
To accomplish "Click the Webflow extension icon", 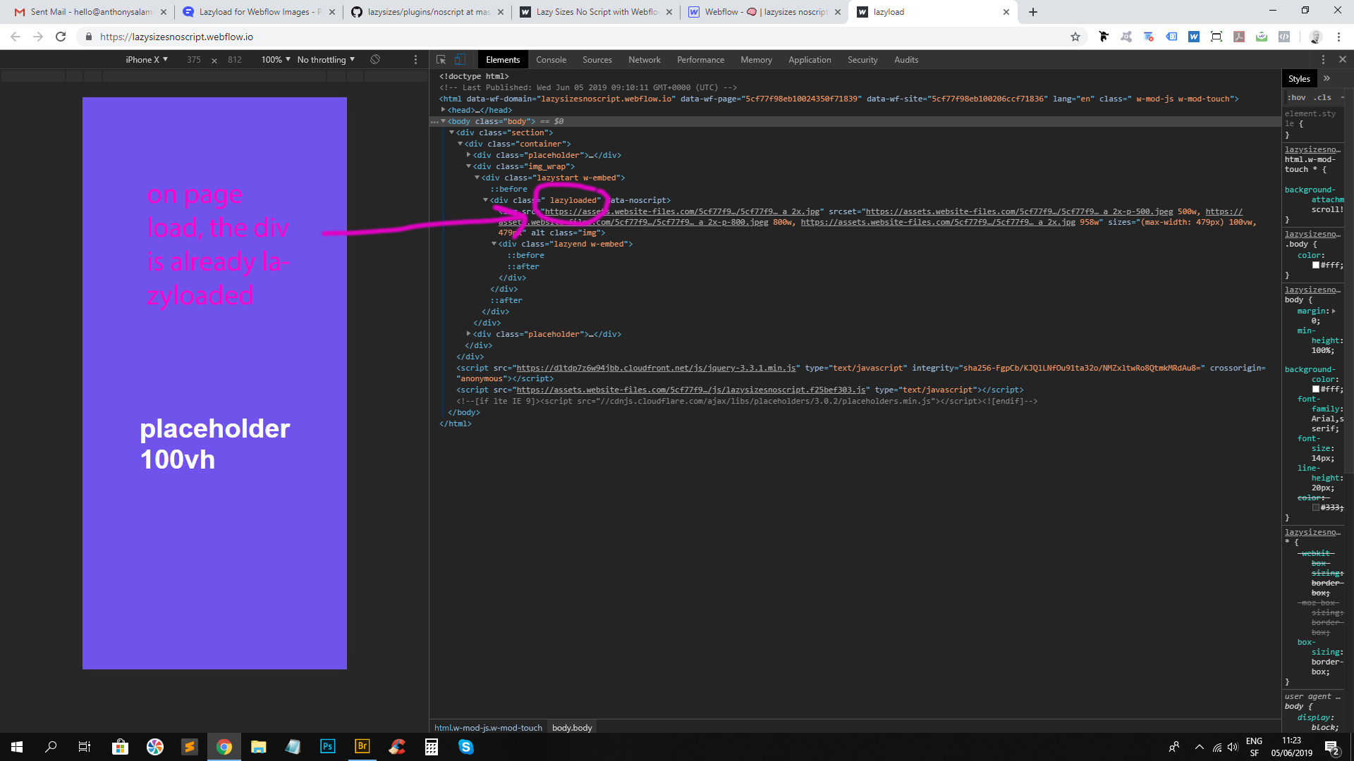I will pyautogui.click(x=1194, y=37).
